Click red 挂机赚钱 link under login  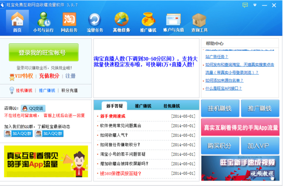pyautogui.click(x=24, y=90)
